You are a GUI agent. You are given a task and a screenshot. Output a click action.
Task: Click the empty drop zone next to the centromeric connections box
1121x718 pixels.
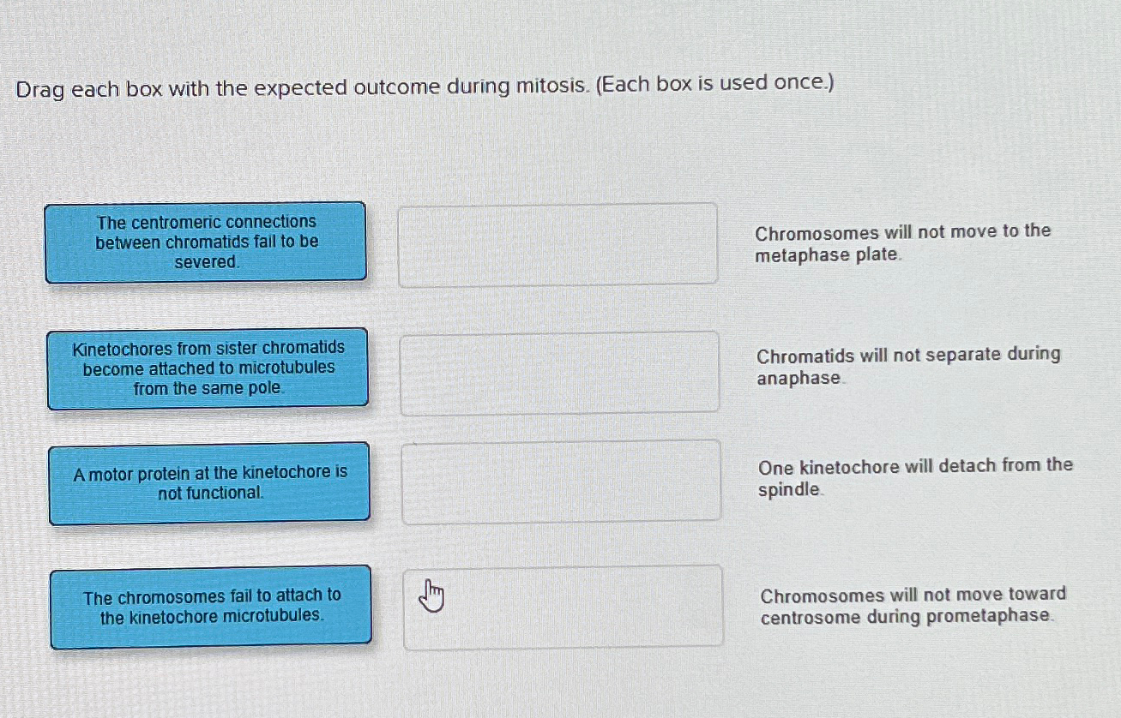tap(558, 242)
